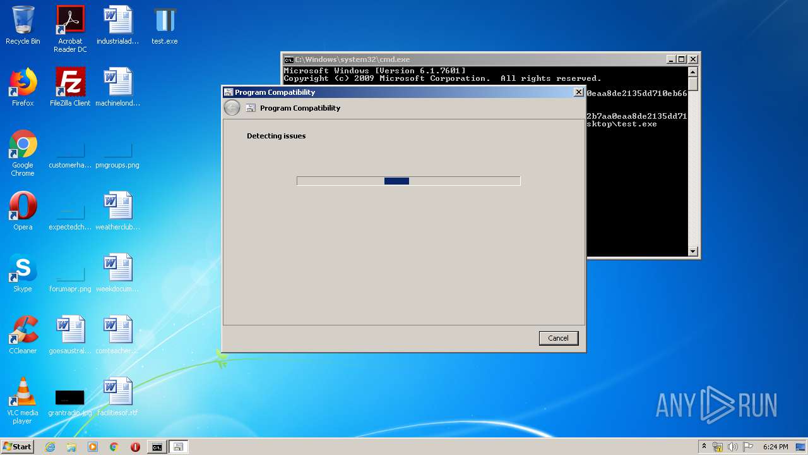Open the Recycle Bin desktop icon

tap(23, 25)
